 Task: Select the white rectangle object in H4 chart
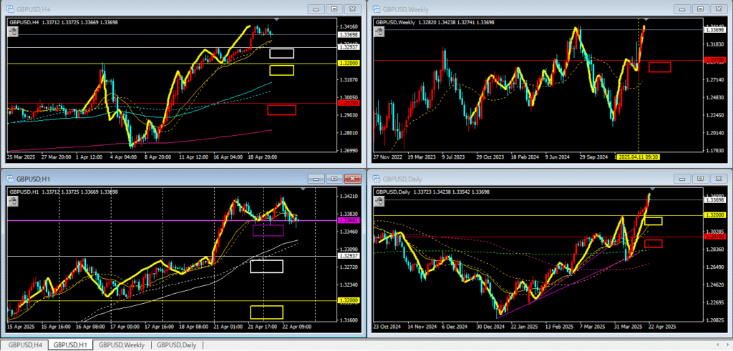[x=281, y=54]
